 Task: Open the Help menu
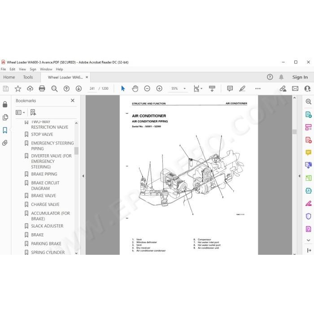(60, 69)
